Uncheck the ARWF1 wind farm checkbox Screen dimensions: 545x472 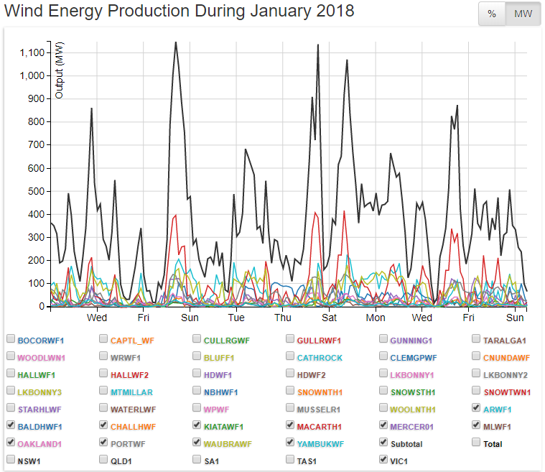click(478, 408)
